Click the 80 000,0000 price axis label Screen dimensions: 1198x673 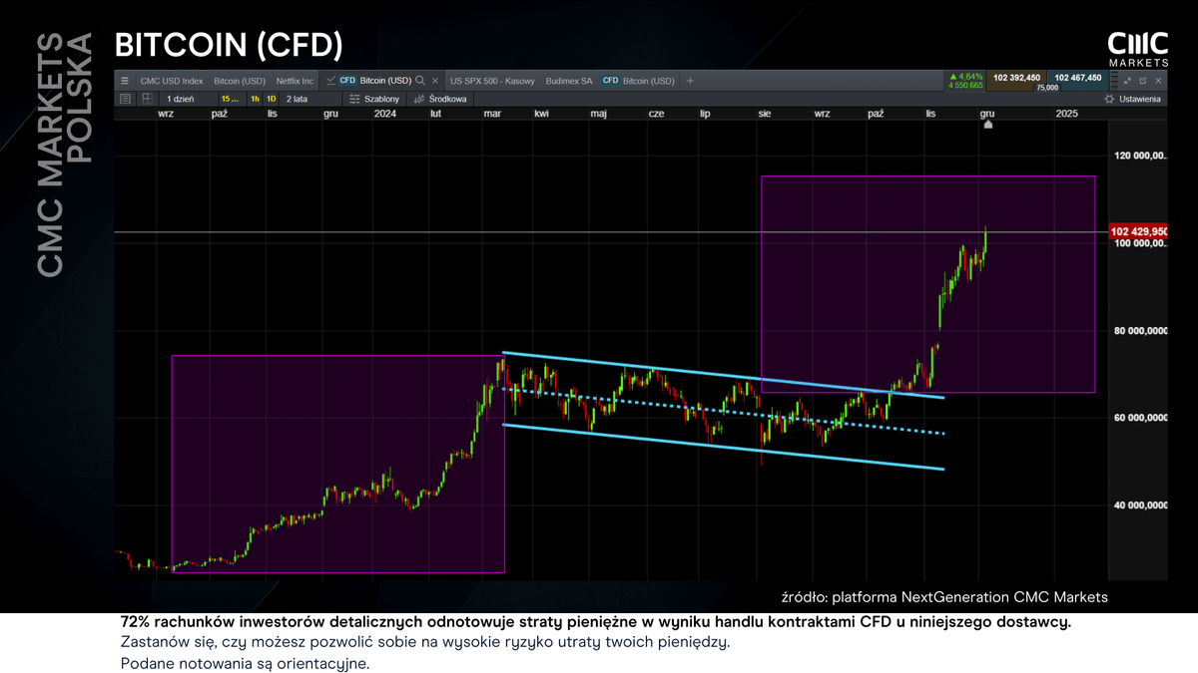1139,331
